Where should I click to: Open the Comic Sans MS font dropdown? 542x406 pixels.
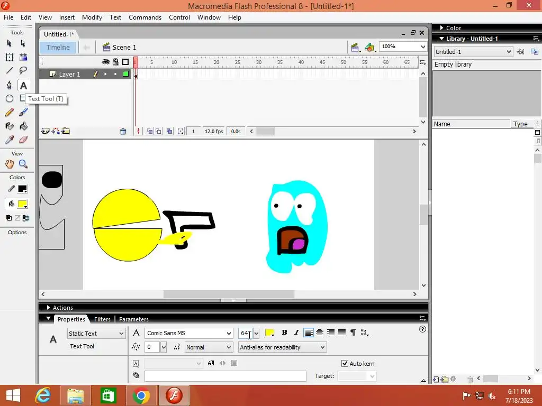(x=229, y=333)
